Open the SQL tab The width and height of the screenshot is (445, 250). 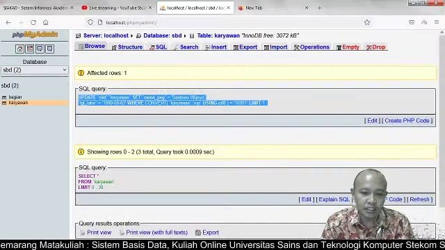pyautogui.click(x=158, y=47)
